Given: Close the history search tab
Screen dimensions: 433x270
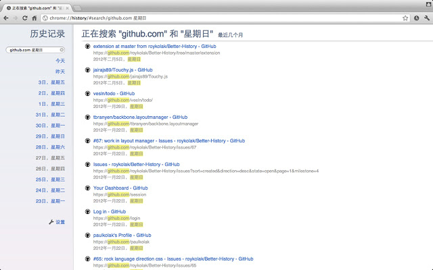Looking at the screenshot, I should coord(67,8).
